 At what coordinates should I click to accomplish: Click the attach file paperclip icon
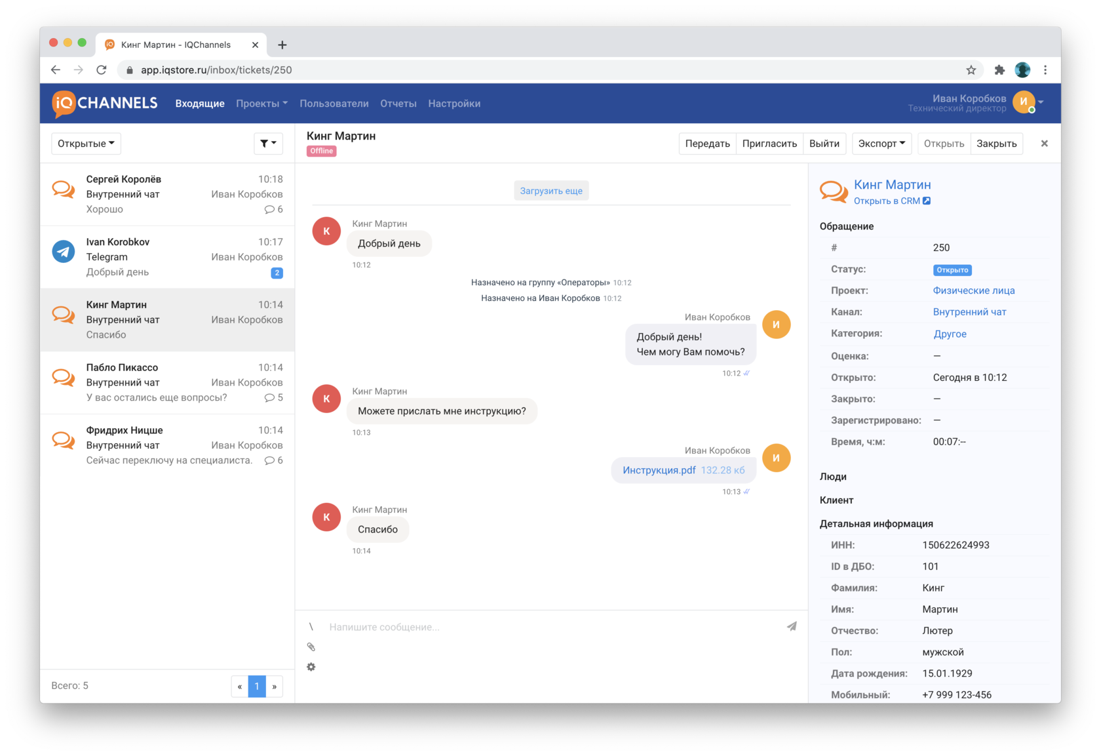click(x=311, y=647)
